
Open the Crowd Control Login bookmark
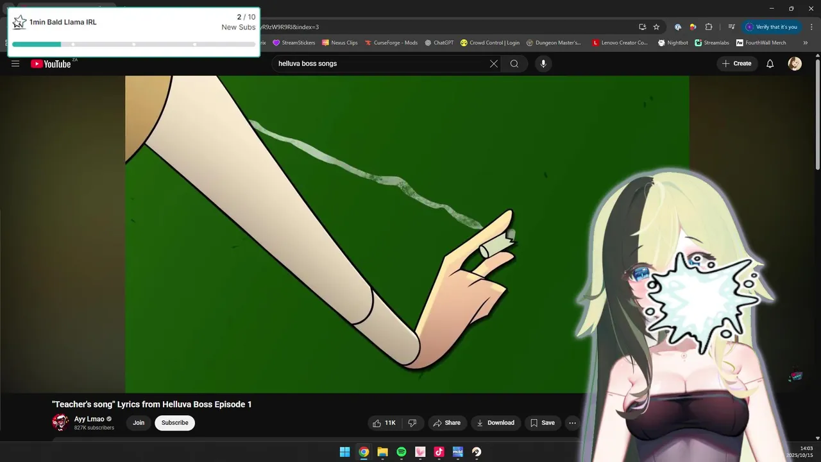490,43
